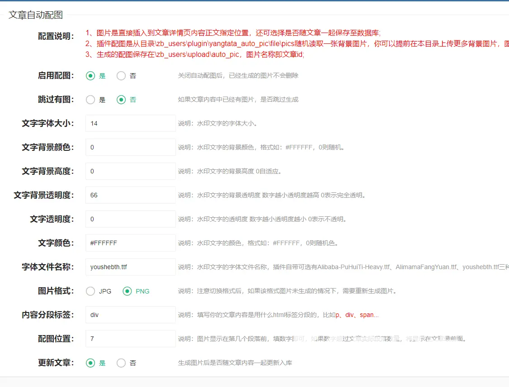This screenshot has height=387, width=509.
Task: Click hint 填写你的文章内容是用什么html标签分段的
Action: click(x=278, y=315)
